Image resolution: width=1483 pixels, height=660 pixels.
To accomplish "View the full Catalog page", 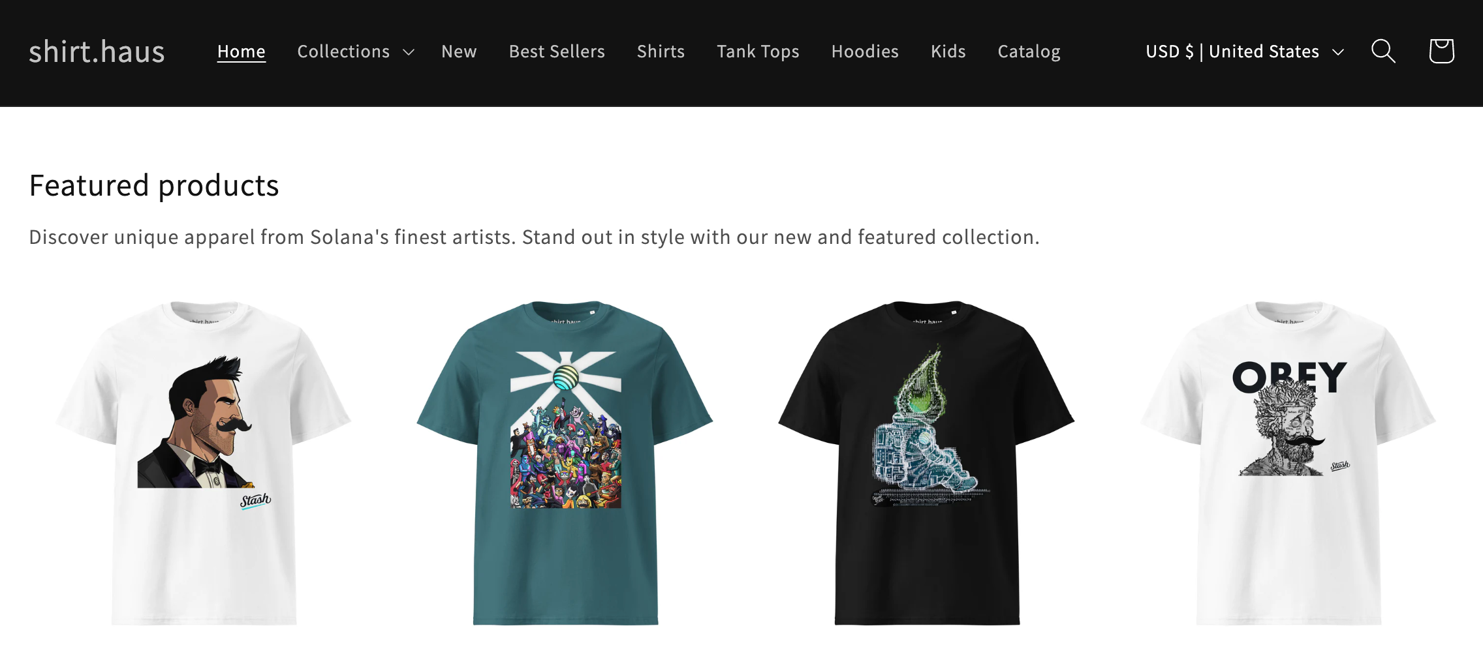I will [1029, 52].
